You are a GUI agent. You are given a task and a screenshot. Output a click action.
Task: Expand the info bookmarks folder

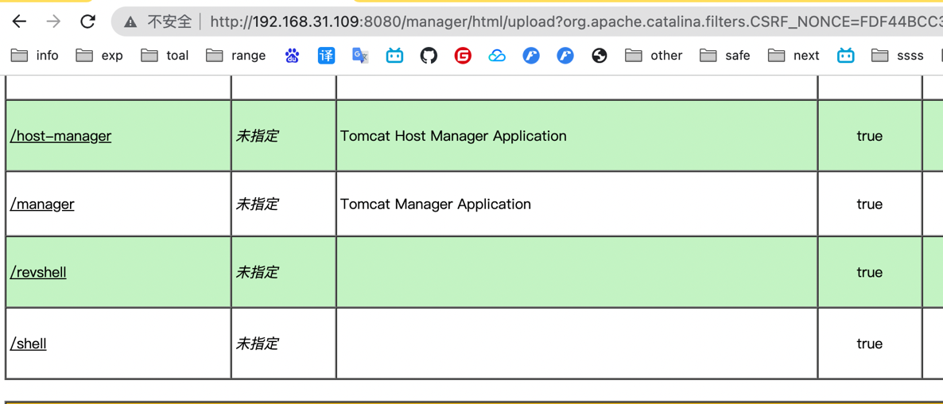coord(35,56)
